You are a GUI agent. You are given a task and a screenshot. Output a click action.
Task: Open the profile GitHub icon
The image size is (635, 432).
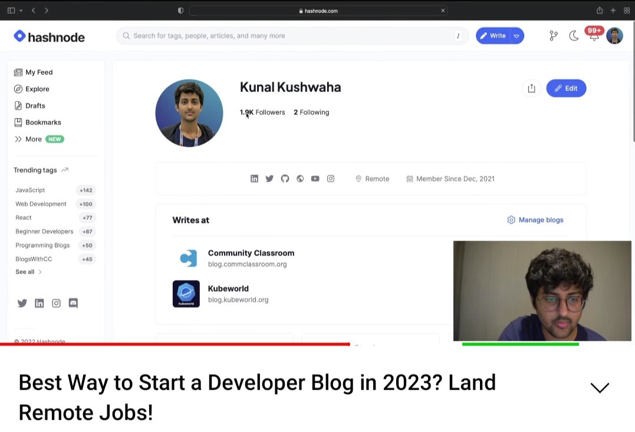tap(285, 179)
